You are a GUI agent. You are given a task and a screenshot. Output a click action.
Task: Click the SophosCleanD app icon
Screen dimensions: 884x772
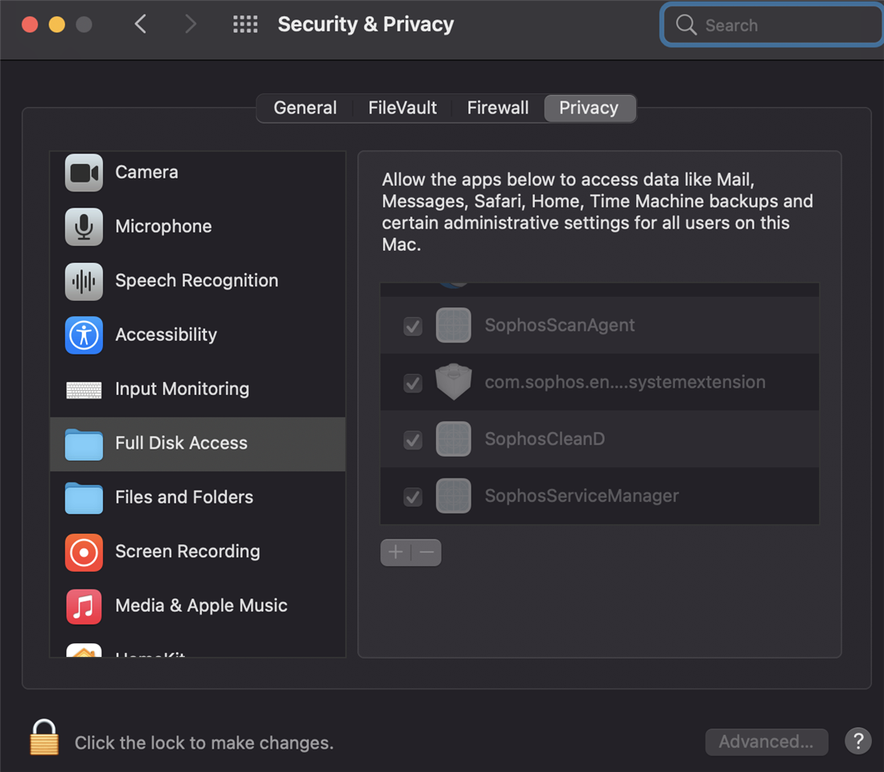pyautogui.click(x=454, y=439)
